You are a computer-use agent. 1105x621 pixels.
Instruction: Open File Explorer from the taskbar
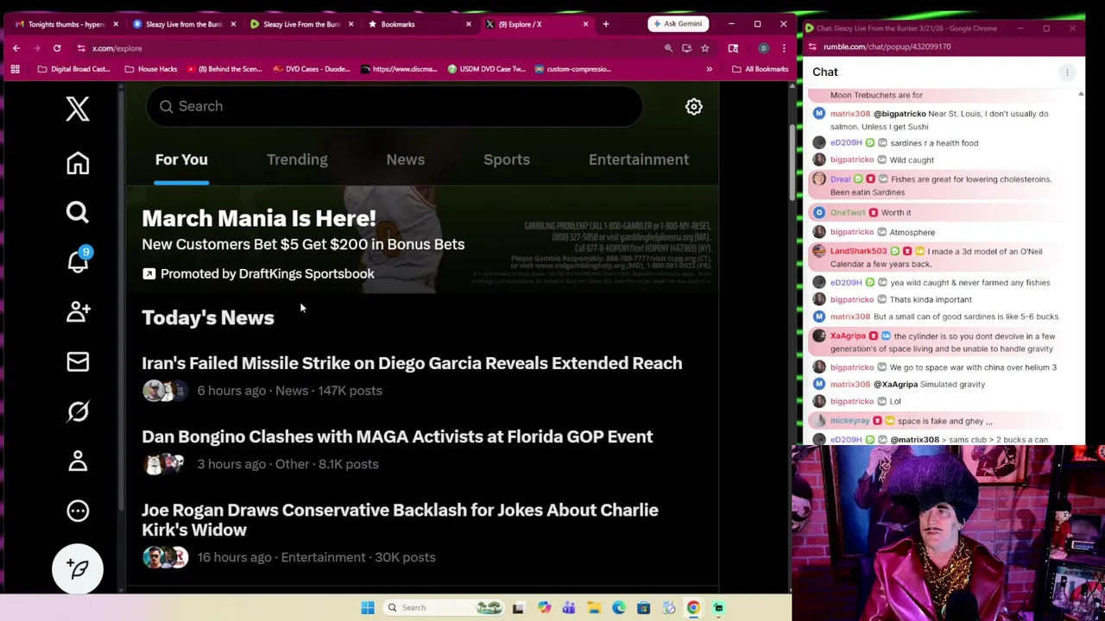click(x=594, y=608)
